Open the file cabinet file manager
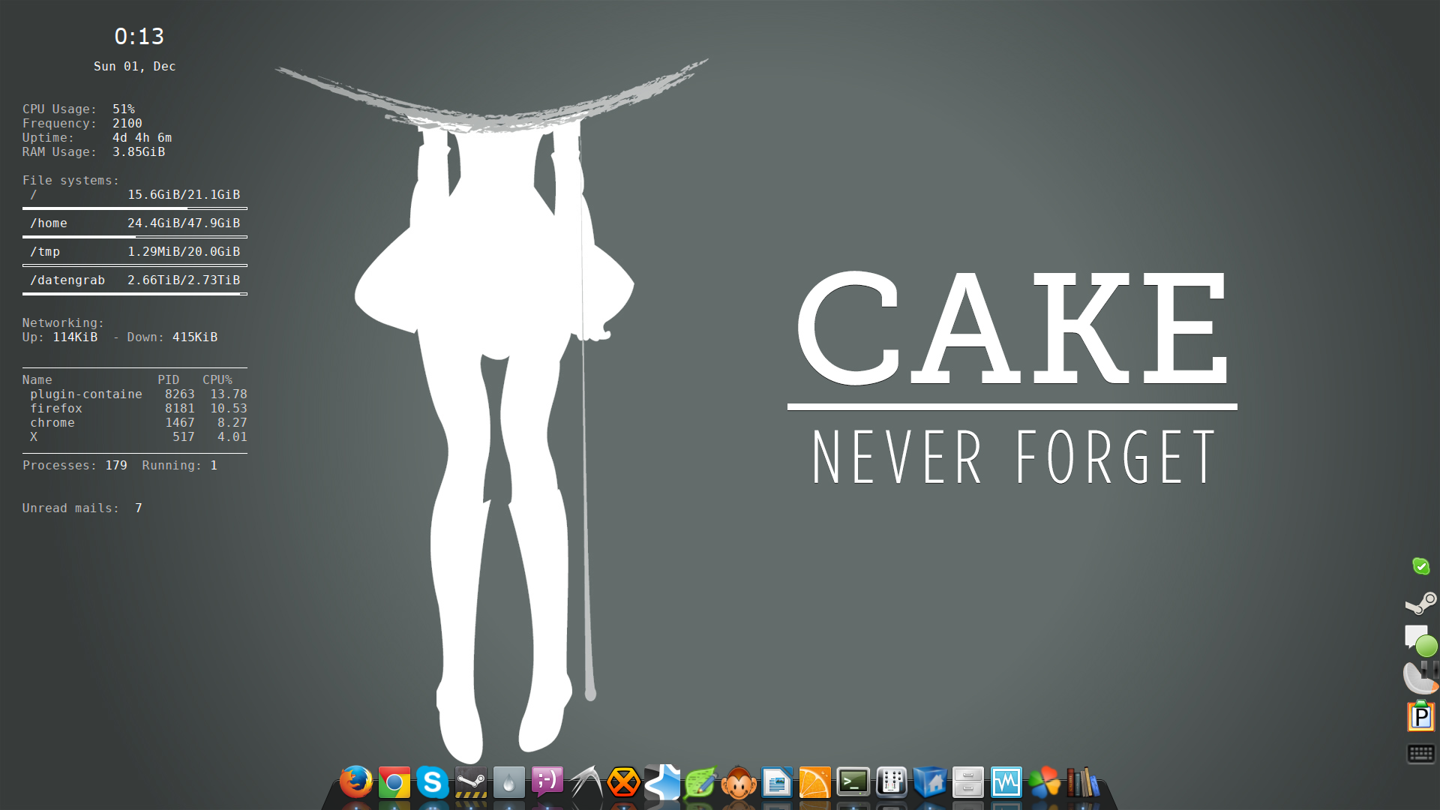Image resolution: width=1440 pixels, height=810 pixels. click(968, 783)
